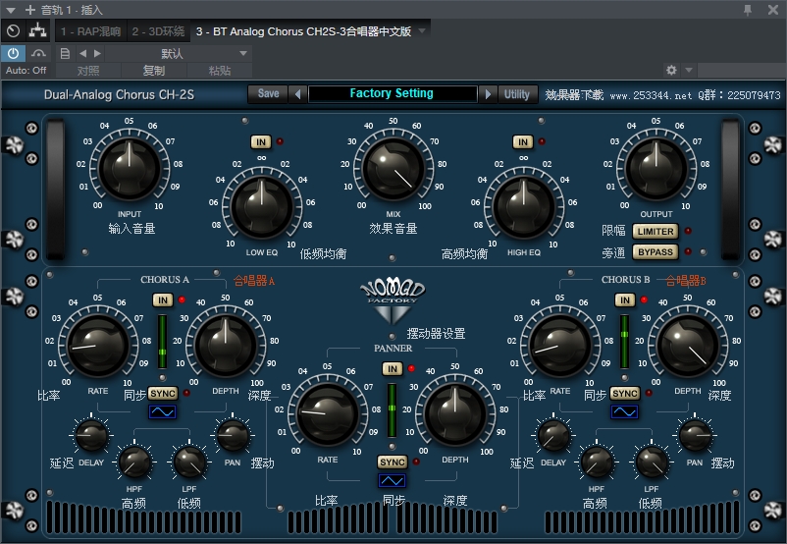Click the 粘贴 paste button
Image resolution: width=787 pixels, height=544 pixels.
220,71
